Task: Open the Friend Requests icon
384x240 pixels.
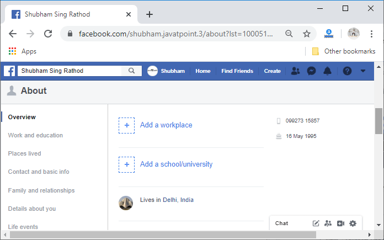Action: coord(295,71)
